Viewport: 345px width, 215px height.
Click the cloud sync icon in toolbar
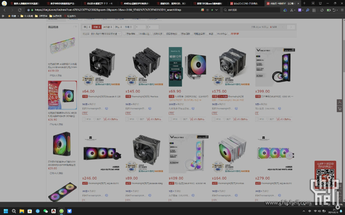coord(285,10)
